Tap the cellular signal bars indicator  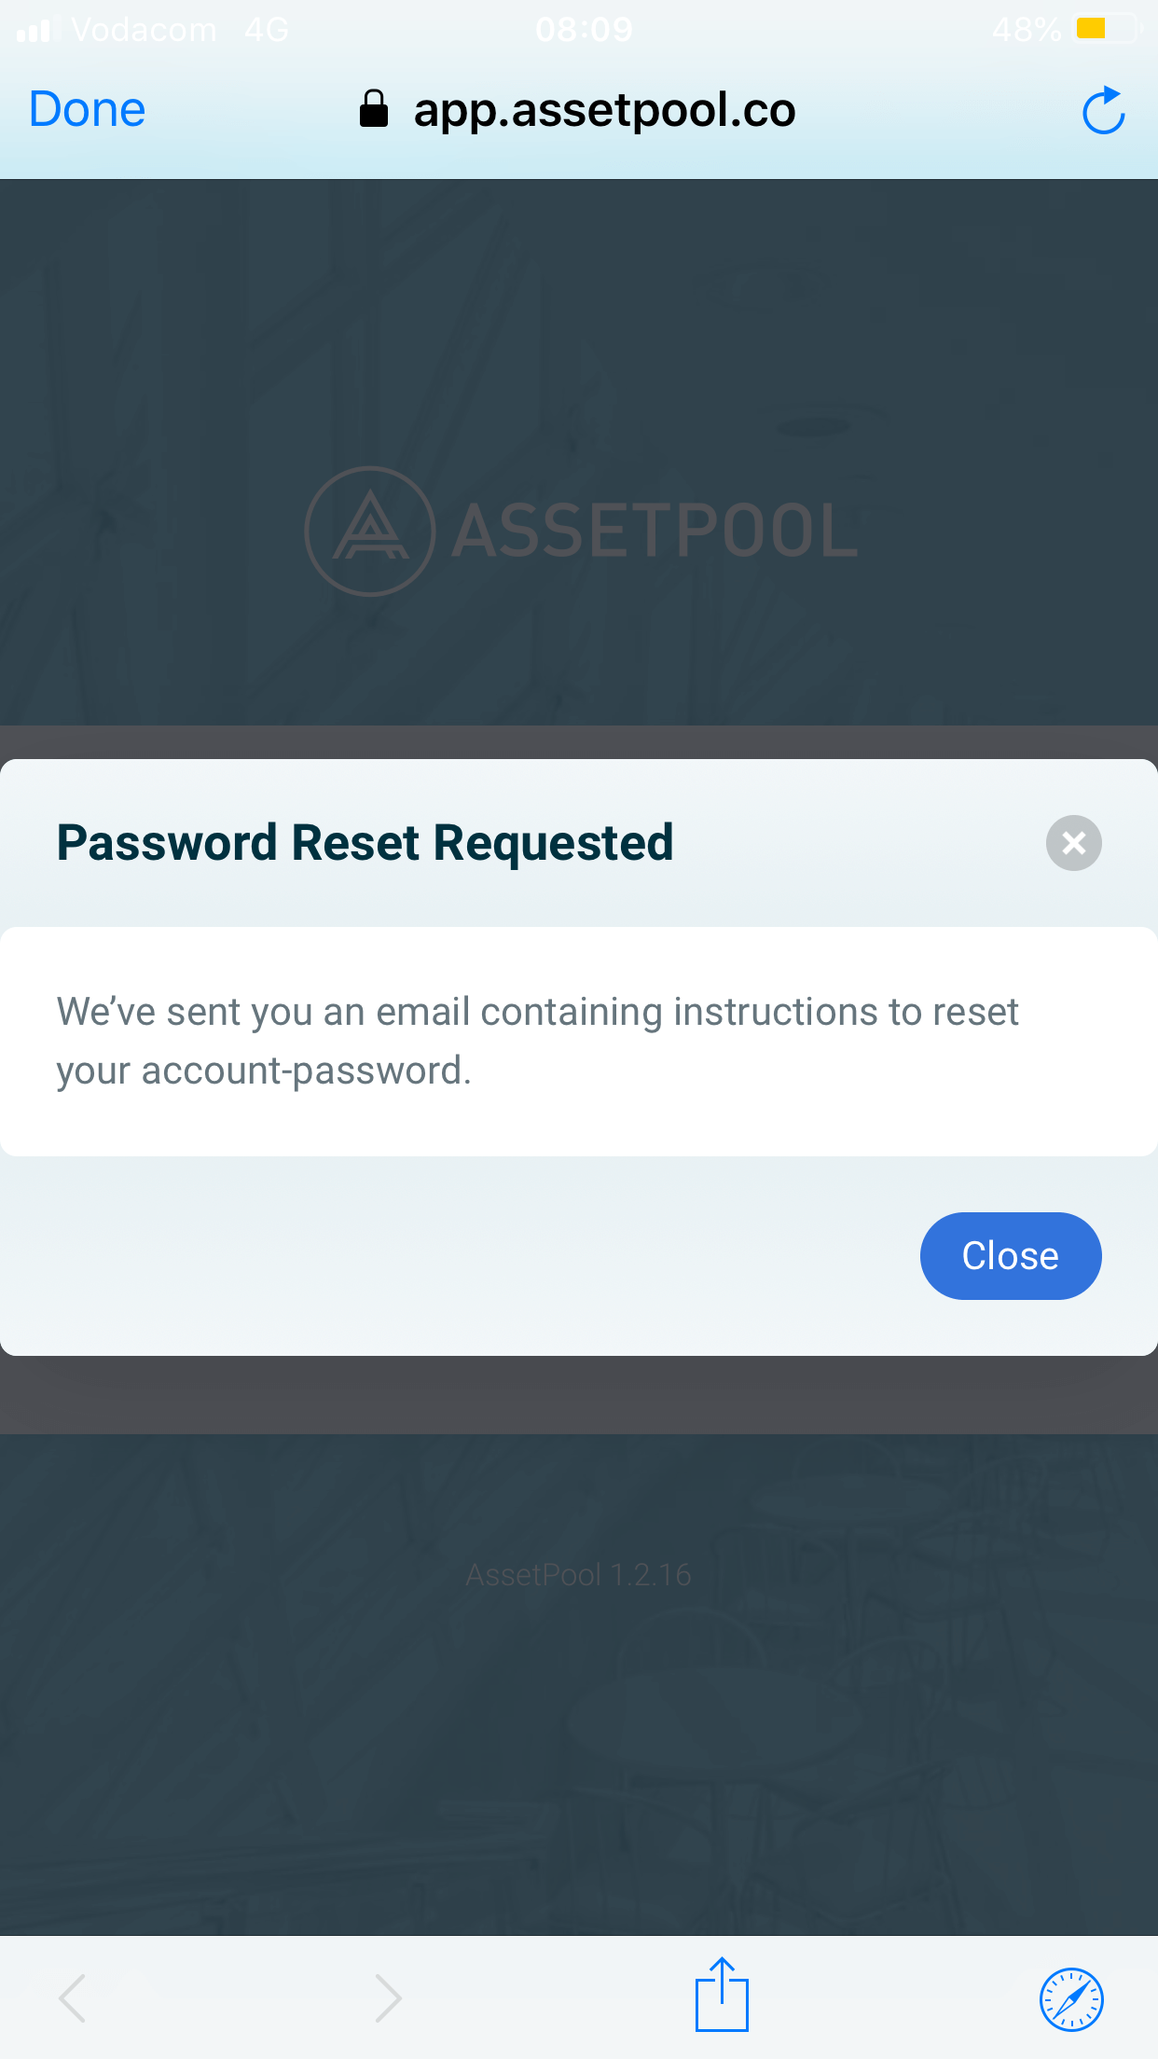pos(35,29)
